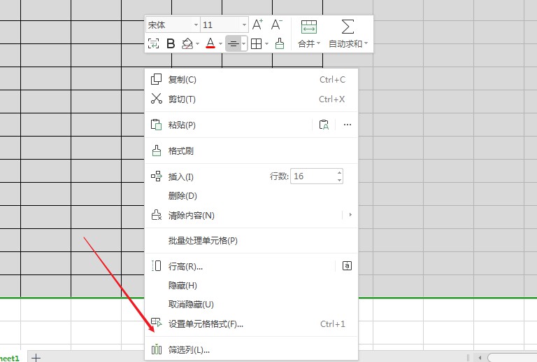Expand the borders dropdown arrow
This screenshot has width=537, height=362.
point(266,44)
